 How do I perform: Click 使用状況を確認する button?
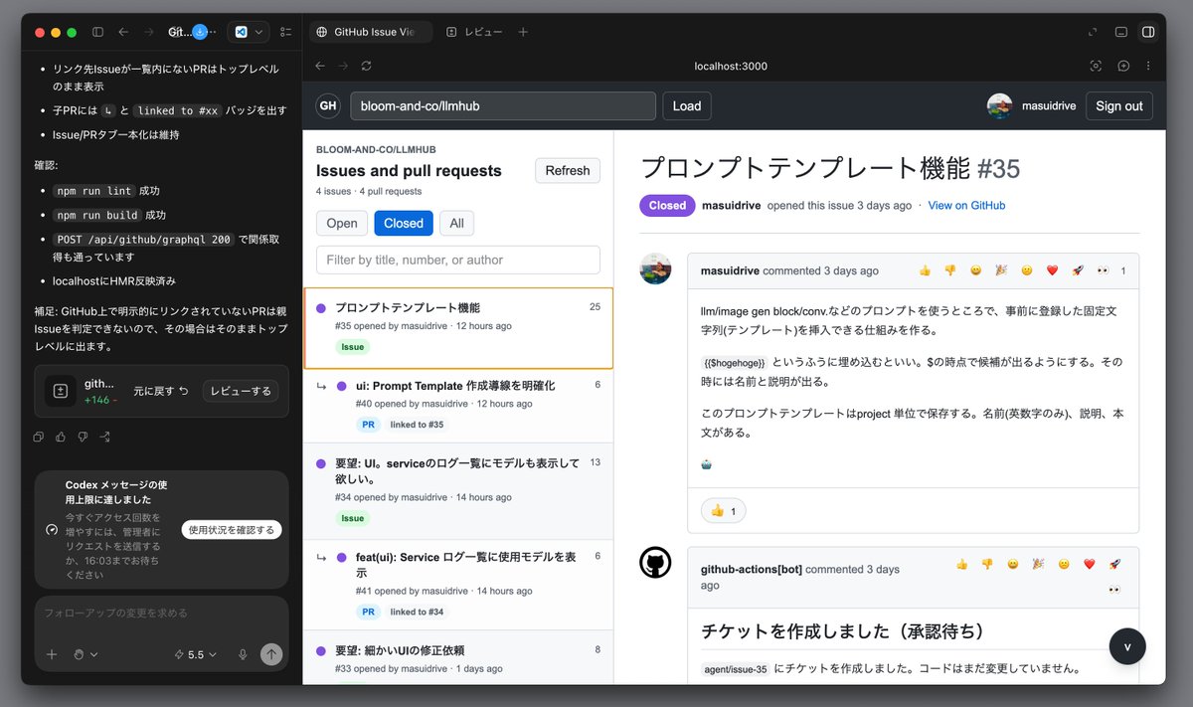click(232, 530)
